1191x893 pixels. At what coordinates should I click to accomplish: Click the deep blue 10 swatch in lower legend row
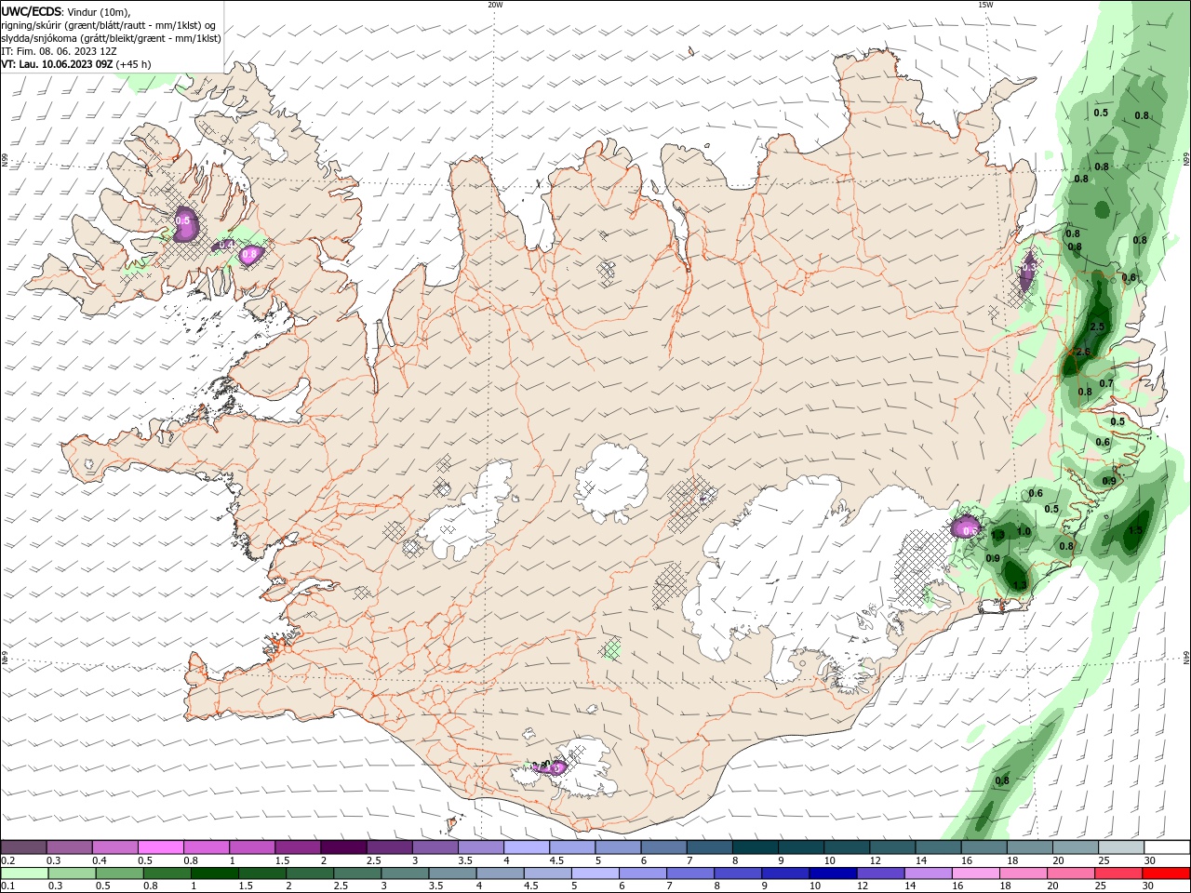833,873
